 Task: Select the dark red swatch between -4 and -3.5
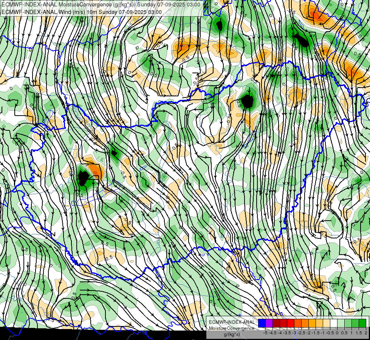(276, 323)
